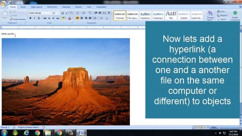Apply red font color
This screenshot has height=136, width=242.
click(x=70, y=18)
